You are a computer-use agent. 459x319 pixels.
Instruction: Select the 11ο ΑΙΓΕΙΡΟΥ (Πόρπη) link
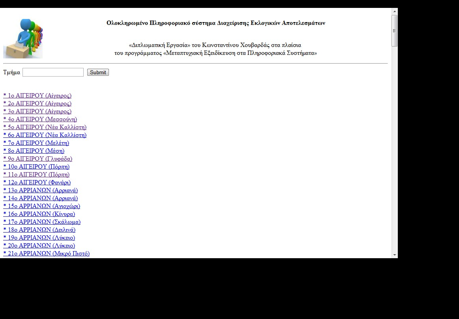click(36, 175)
